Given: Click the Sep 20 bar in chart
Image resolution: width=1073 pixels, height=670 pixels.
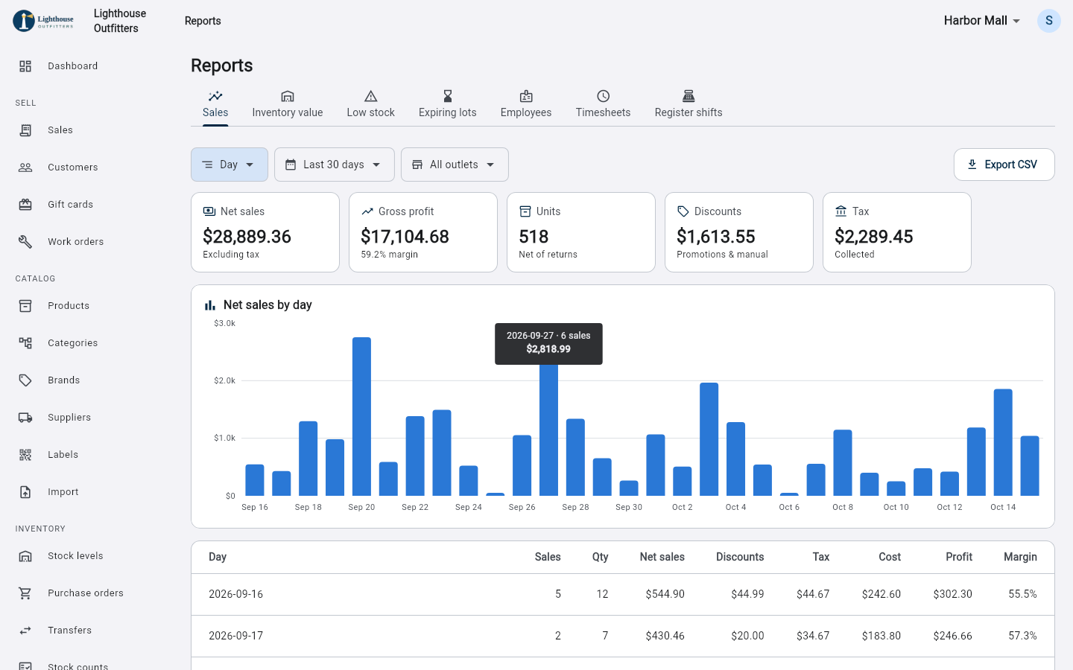Looking at the screenshot, I should click(361, 417).
